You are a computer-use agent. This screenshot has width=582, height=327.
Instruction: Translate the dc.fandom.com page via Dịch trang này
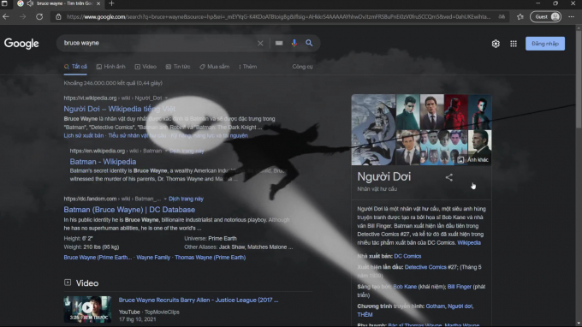186,199
